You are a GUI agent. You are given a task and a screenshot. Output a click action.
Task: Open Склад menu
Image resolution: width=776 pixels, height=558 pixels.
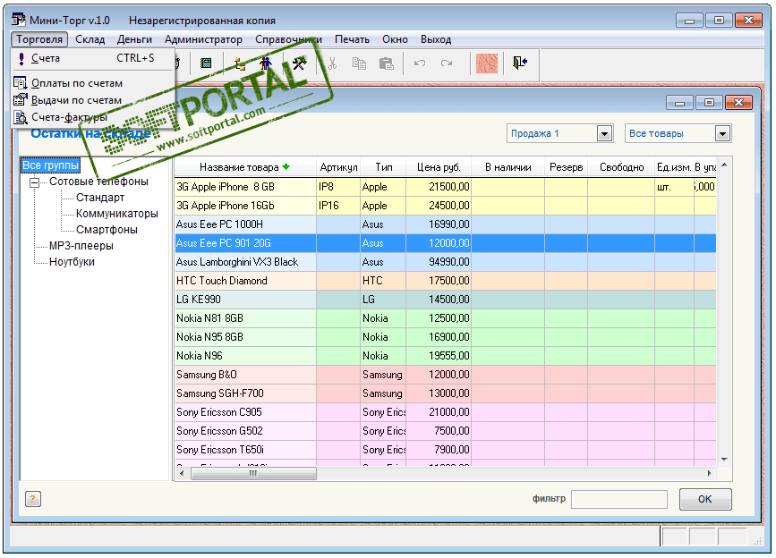(90, 39)
